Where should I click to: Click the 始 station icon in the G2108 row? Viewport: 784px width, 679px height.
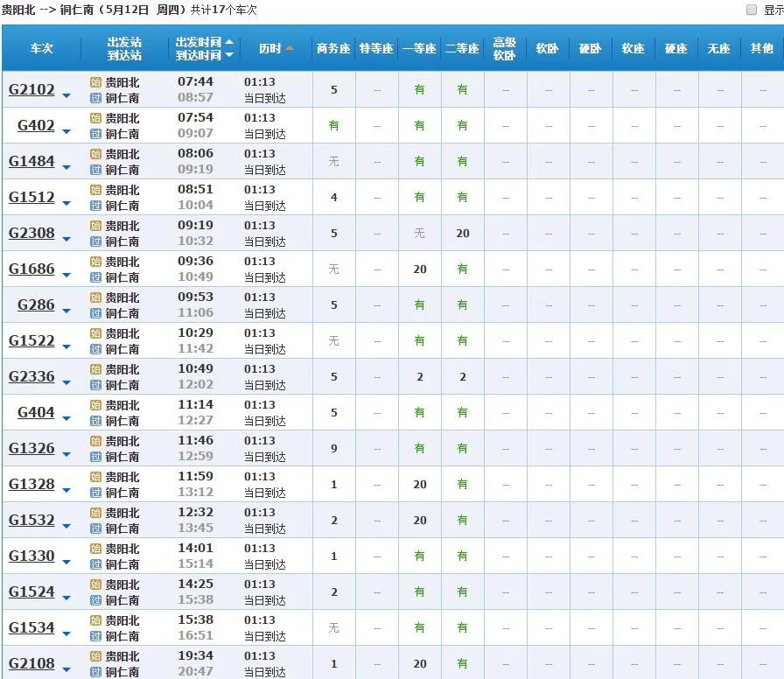94,656
